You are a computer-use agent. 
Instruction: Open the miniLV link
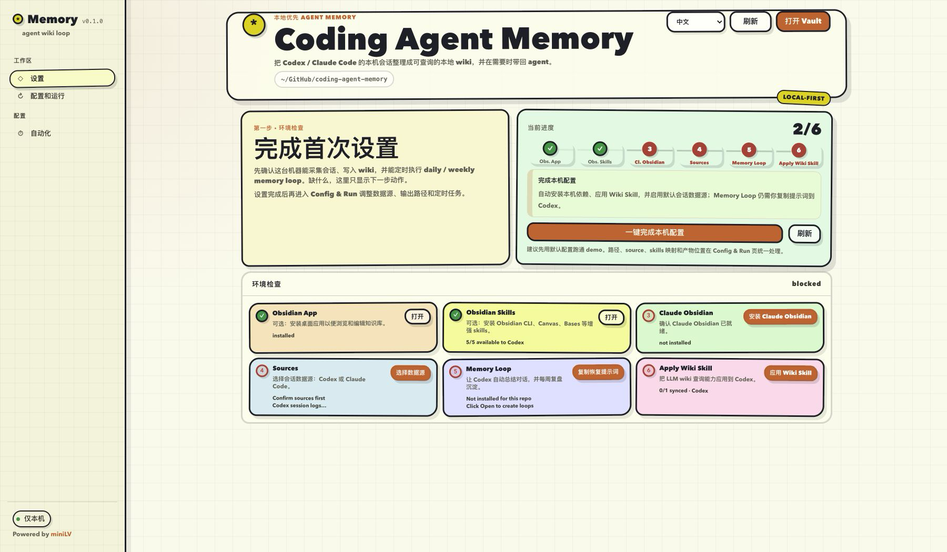click(61, 534)
